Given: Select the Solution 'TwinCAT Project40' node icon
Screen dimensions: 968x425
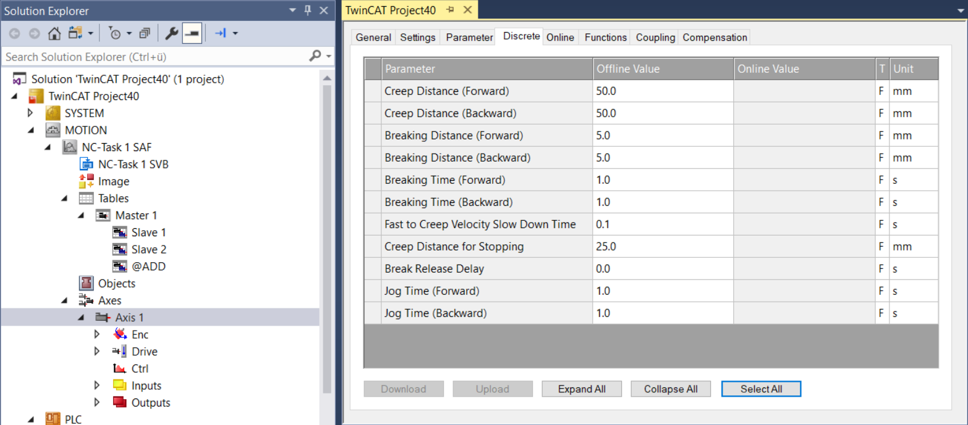Looking at the screenshot, I should point(20,80).
